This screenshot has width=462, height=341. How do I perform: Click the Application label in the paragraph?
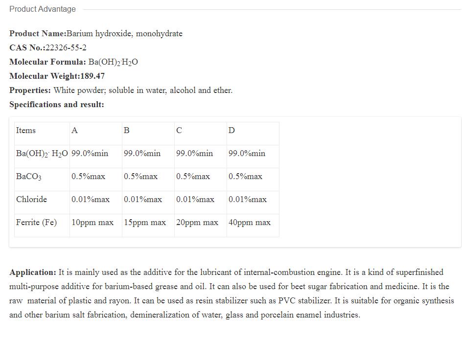pos(33,272)
